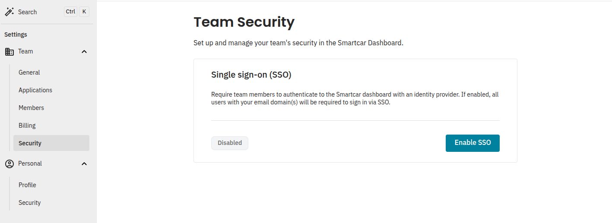Select the highlighted team Security item
612x223 pixels.
[51, 143]
